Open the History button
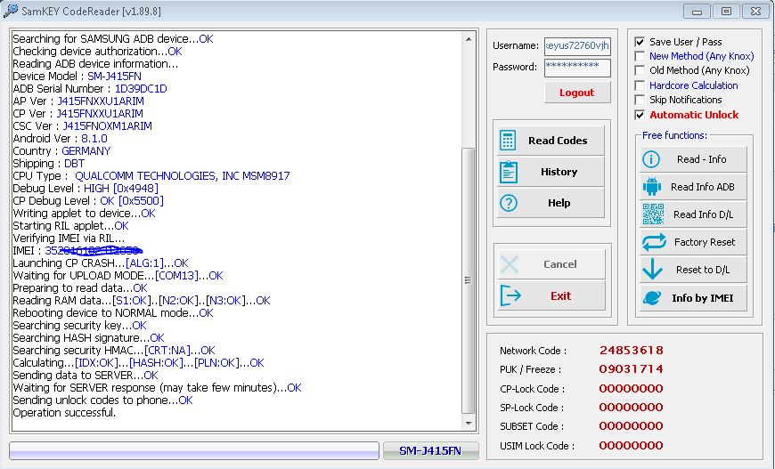 (x=551, y=172)
